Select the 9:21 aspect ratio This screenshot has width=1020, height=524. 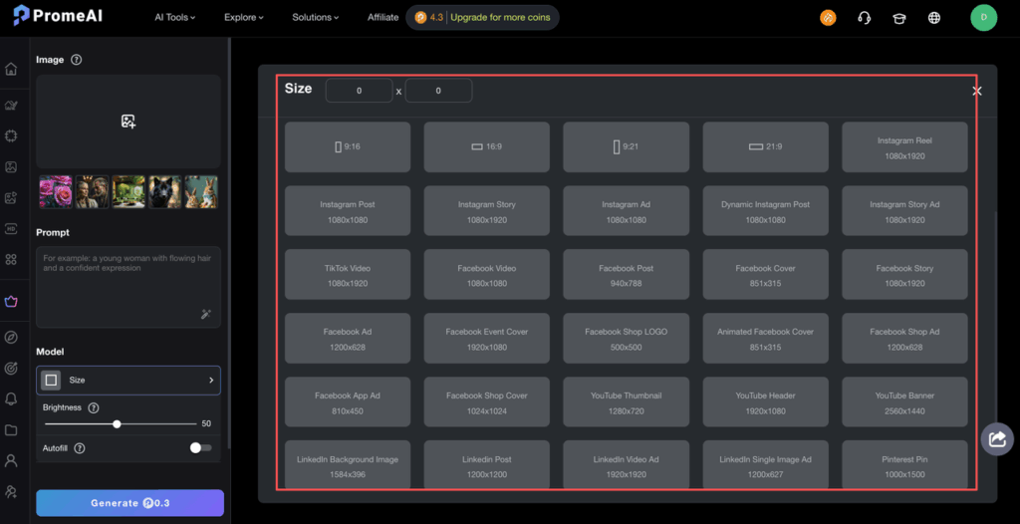point(626,147)
